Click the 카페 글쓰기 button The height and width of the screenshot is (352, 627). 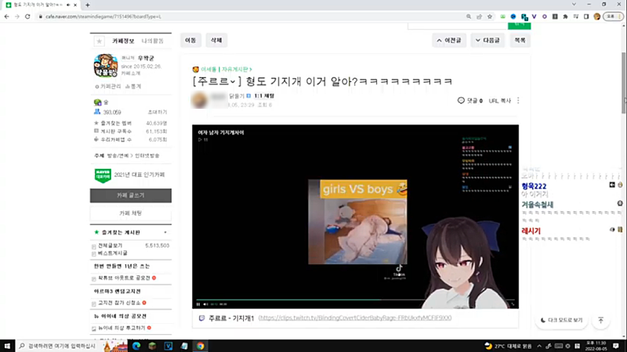[131, 196]
